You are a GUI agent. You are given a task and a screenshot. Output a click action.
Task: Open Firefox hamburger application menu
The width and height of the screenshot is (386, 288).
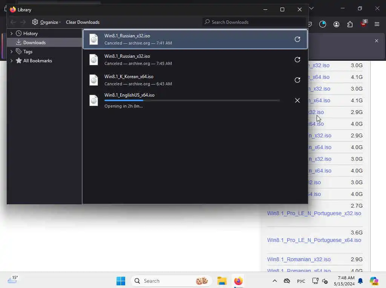(x=377, y=24)
